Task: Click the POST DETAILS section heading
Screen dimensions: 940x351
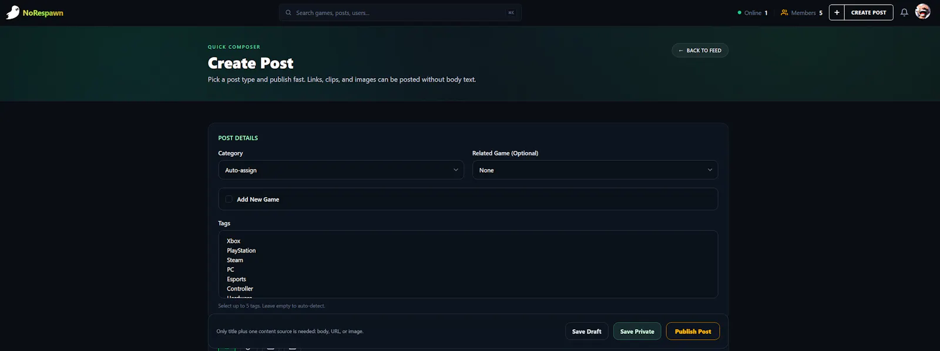Action: tap(238, 138)
